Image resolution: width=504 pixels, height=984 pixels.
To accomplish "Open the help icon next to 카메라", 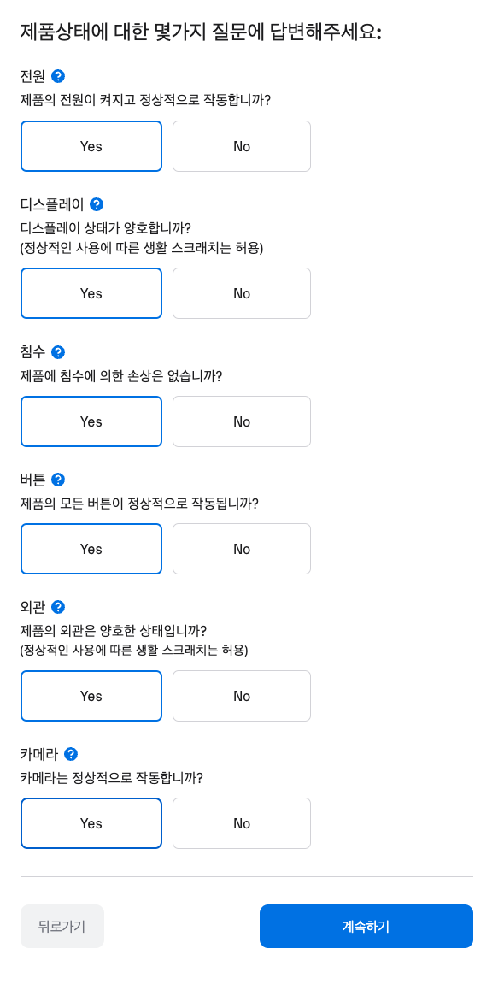I will click(71, 754).
